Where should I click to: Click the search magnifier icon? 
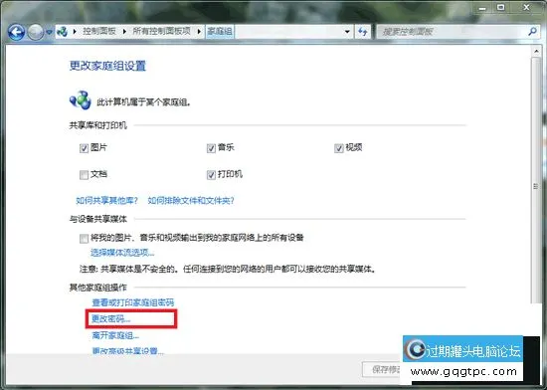[x=532, y=32]
